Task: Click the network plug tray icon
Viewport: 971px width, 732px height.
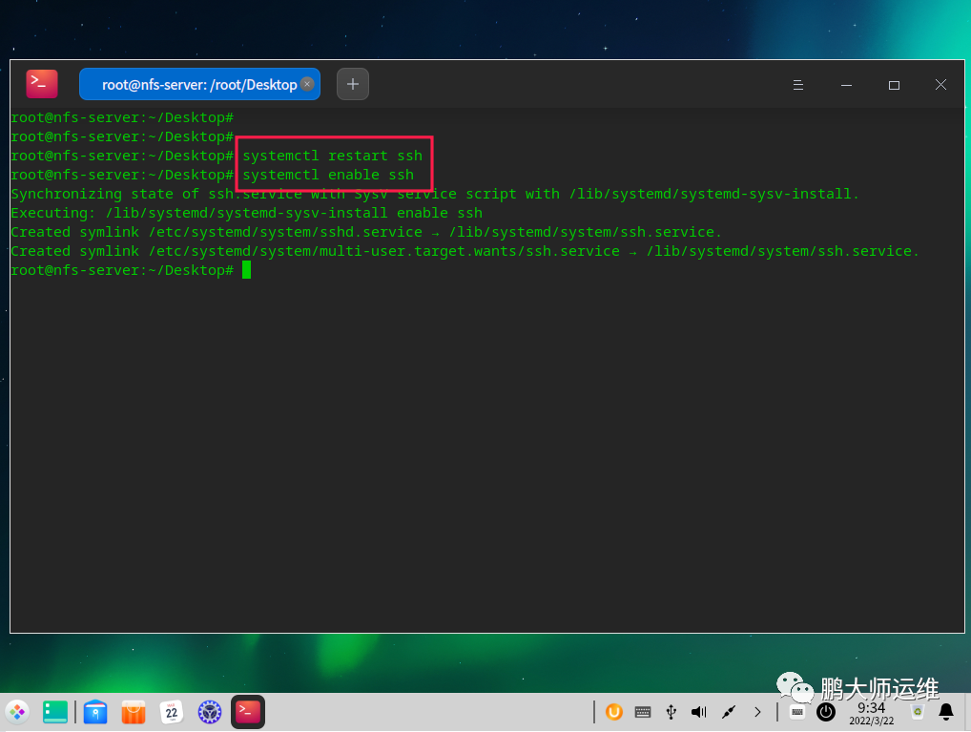Action: (729, 712)
